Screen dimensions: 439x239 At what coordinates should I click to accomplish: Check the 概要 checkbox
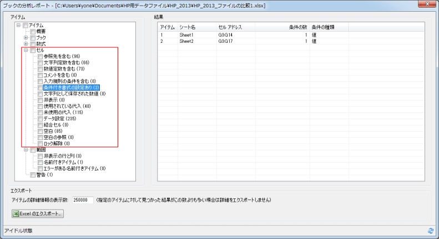[33, 32]
